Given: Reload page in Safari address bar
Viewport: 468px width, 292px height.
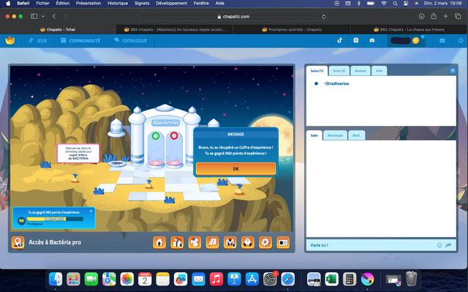Looking at the screenshot, I should point(323,17).
